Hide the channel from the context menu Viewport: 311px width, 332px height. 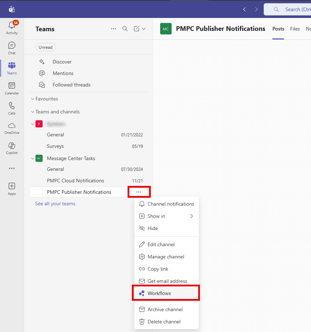click(x=153, y=228)
